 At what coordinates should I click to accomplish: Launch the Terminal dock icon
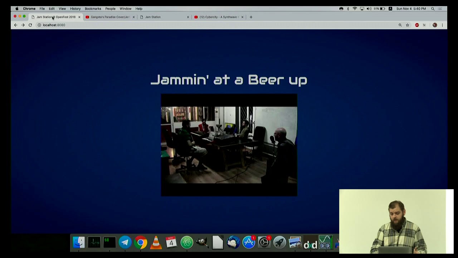[x=109, y=243]
